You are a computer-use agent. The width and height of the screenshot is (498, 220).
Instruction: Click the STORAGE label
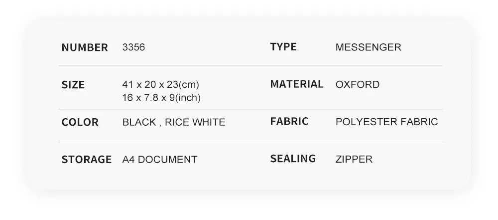86,159
